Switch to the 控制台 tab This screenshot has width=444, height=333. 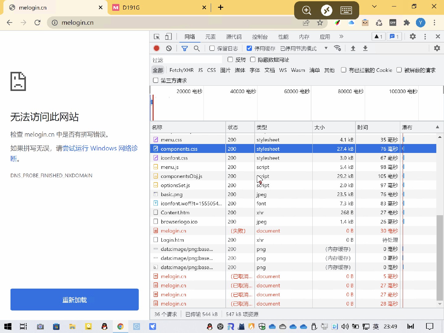pyautogui.click(x=260, y=37)
